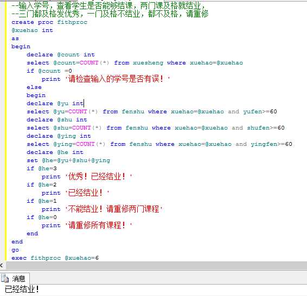Click the line 'declare @yu int'

coord(55,104)
